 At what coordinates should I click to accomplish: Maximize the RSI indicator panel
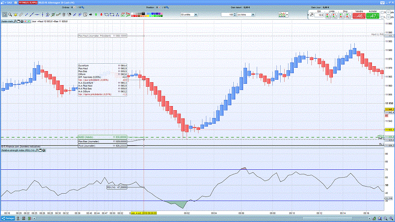(40, 150)
